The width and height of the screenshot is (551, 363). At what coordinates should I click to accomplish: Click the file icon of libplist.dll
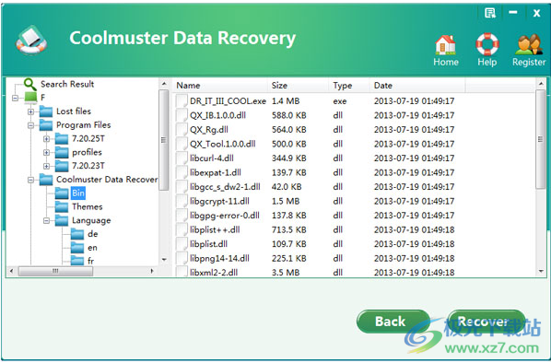tap(182, 244)
